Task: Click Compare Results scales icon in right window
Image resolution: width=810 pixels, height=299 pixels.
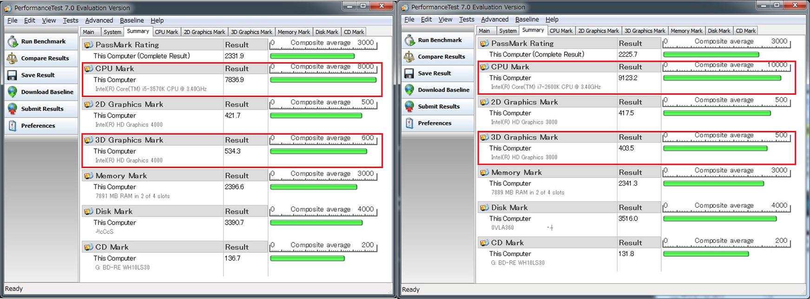Action: 409,57
